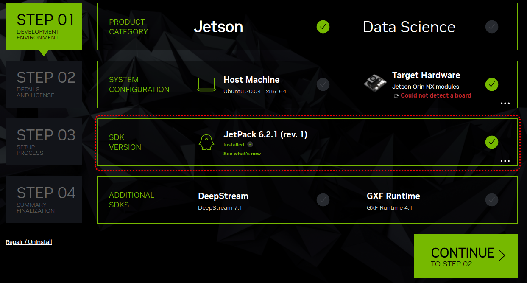The image size is (527, 283).
Task: Click the Installed badge checkmark for JetPack
Action: (x=250, y=144)
